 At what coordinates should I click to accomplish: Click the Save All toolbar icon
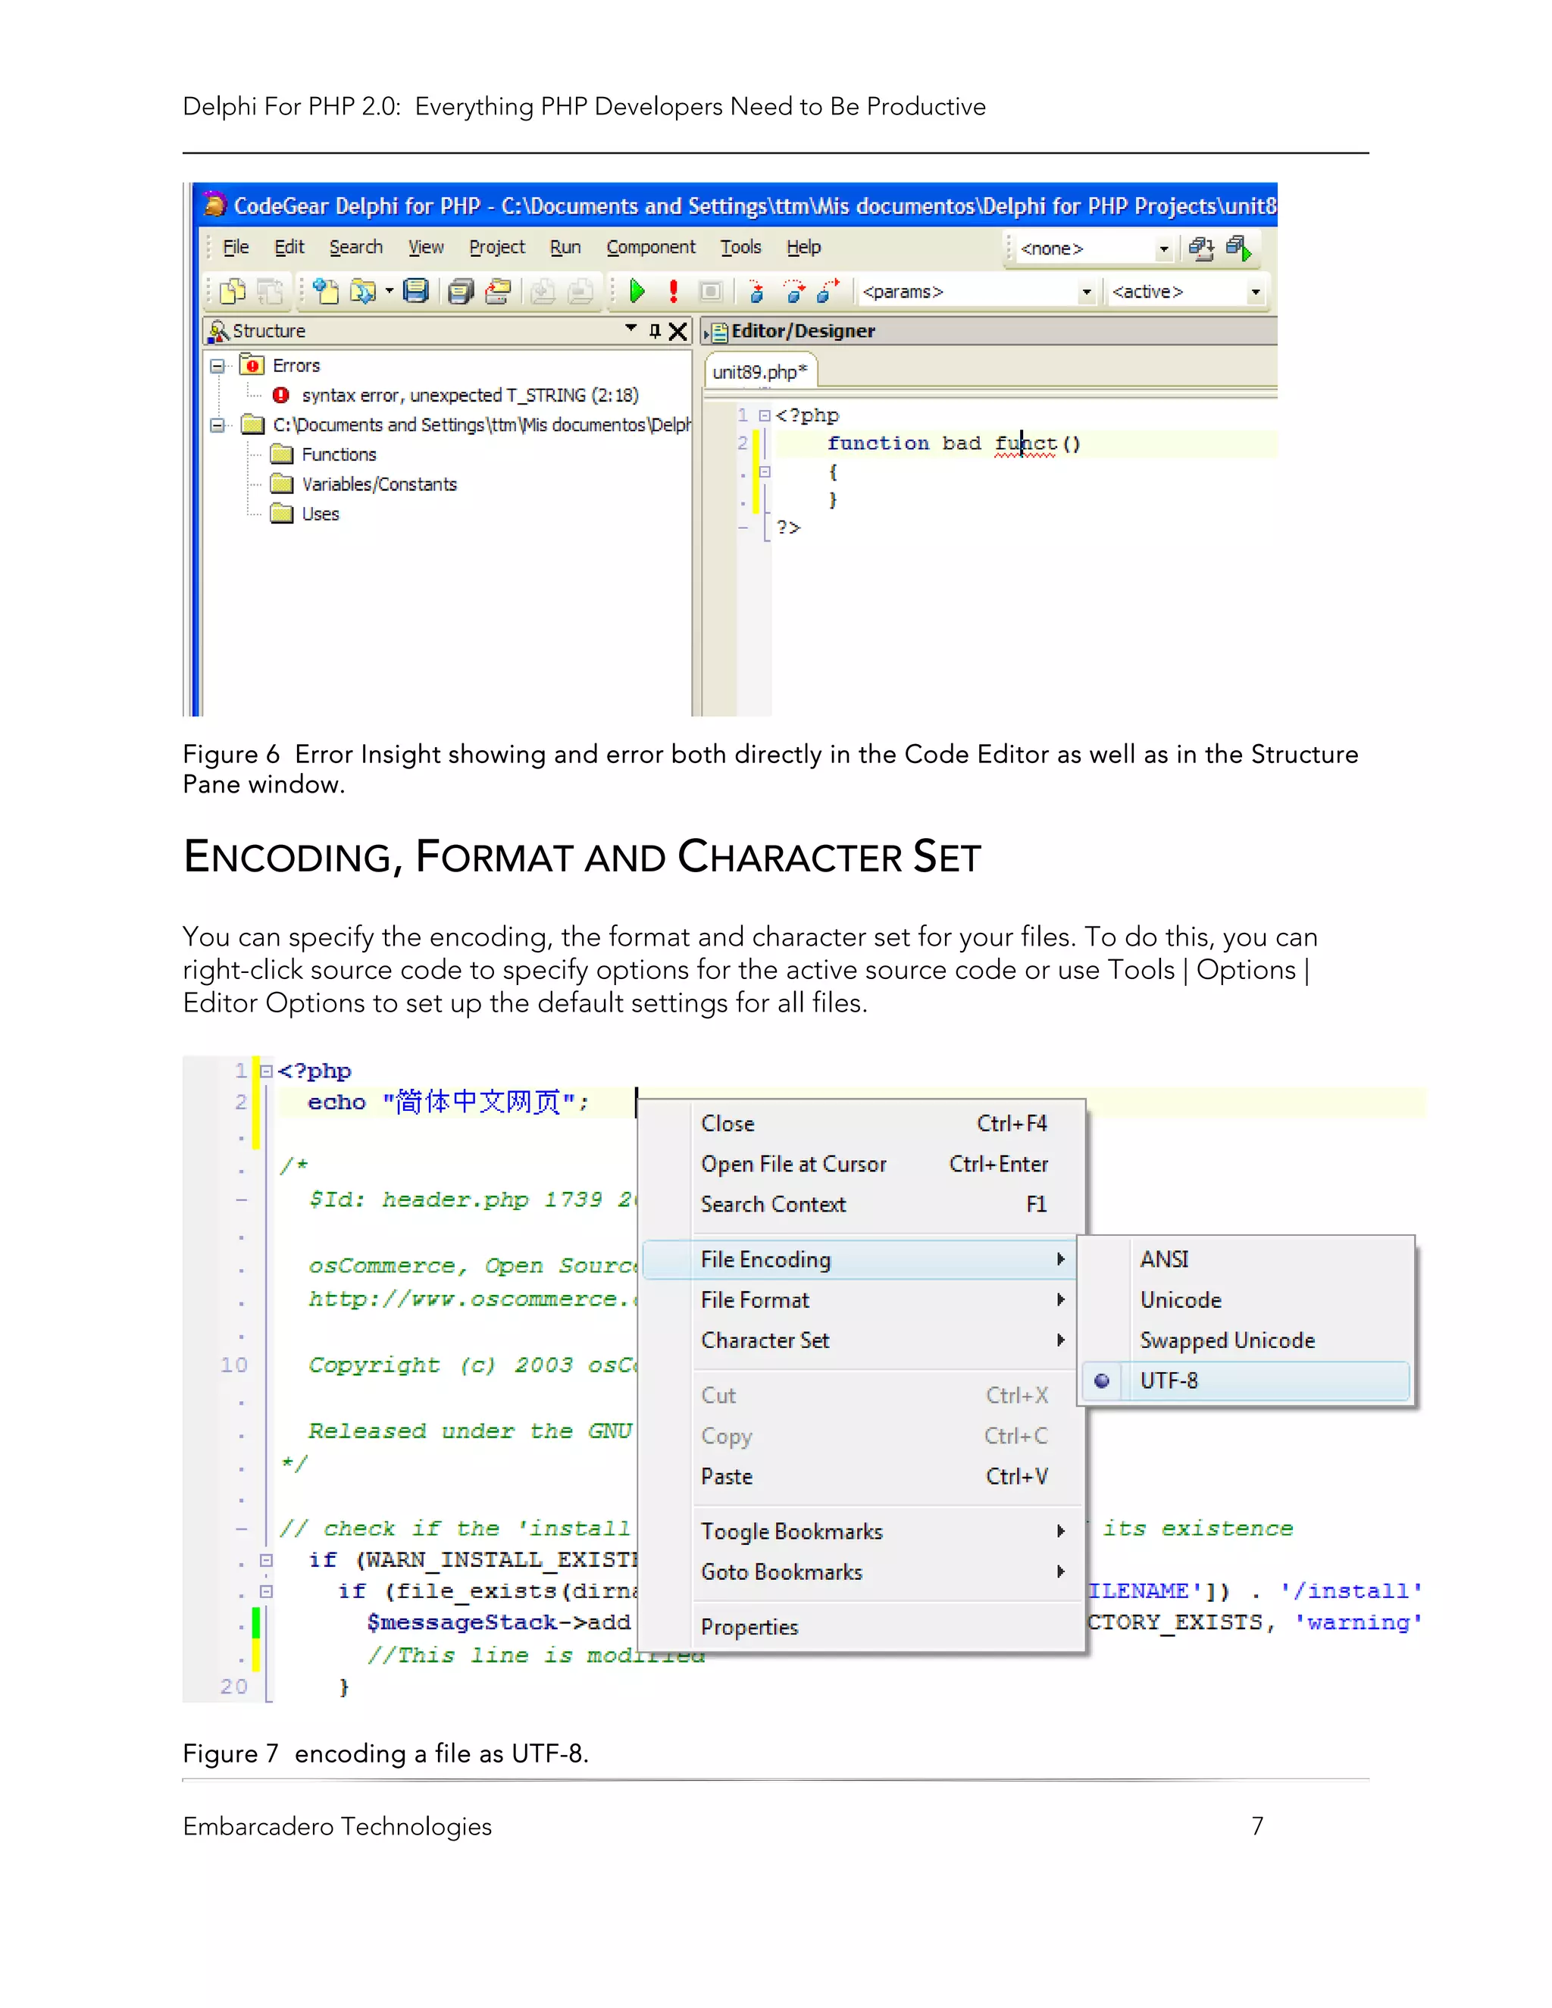coord(461,292)
